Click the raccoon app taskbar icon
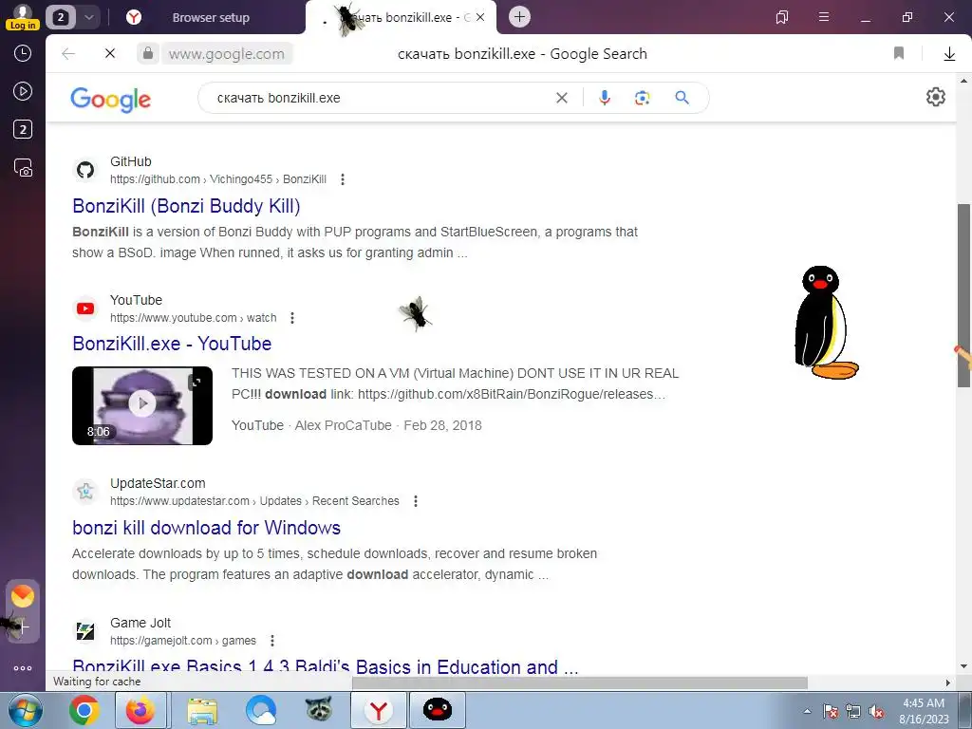Viewport: 972px width, 729px height. click(319, 710)
